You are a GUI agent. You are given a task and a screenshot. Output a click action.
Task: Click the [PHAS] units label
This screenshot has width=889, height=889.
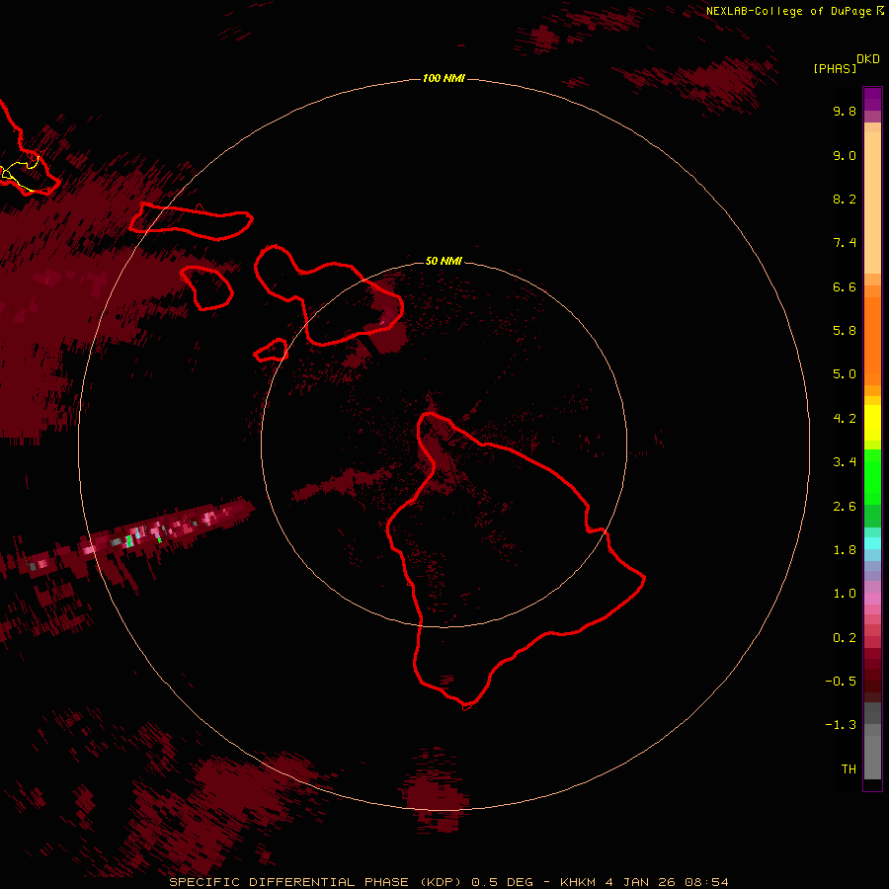point(835,69)
